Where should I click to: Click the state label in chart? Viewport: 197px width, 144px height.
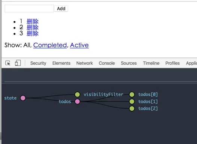click(x=10, y=98)
